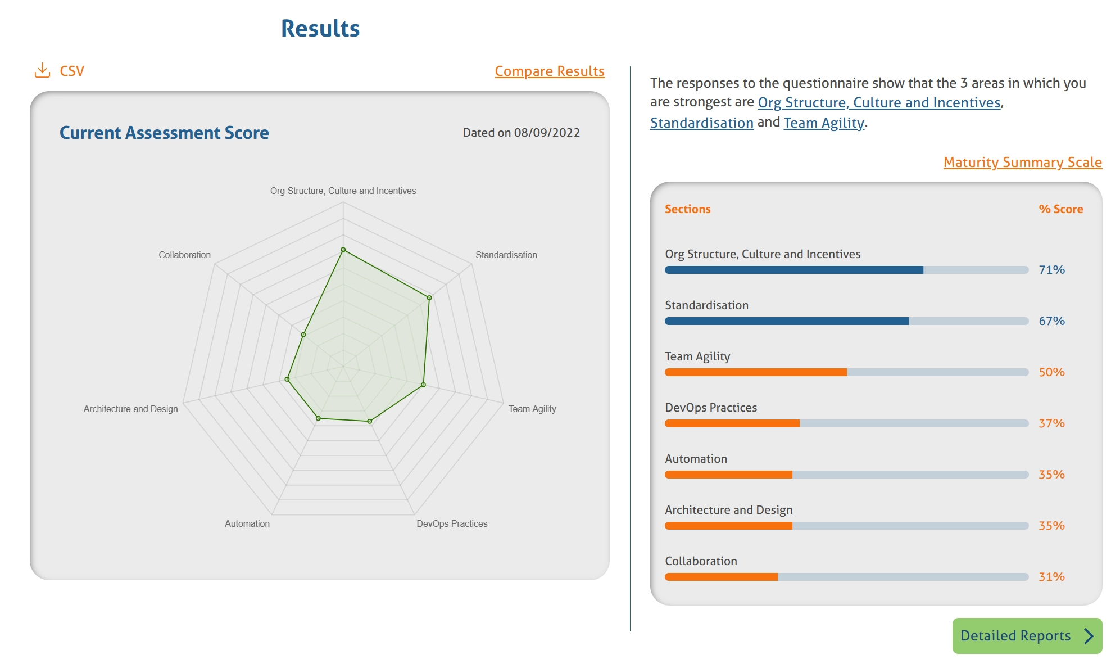
Task: Open the Maturity Summary Scale link
Action: pos(1022,163)
